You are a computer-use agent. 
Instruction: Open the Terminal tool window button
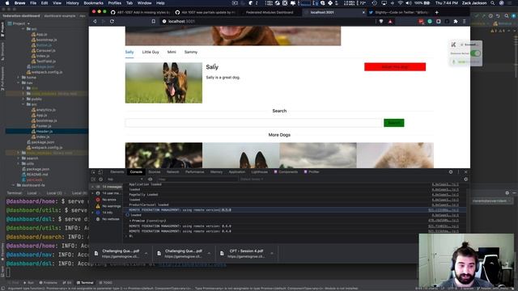(85, 283)
